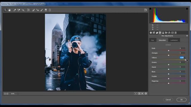191x107 pixels.
Task: Select the Adjustment Brush tool
Action: (42, 10)
